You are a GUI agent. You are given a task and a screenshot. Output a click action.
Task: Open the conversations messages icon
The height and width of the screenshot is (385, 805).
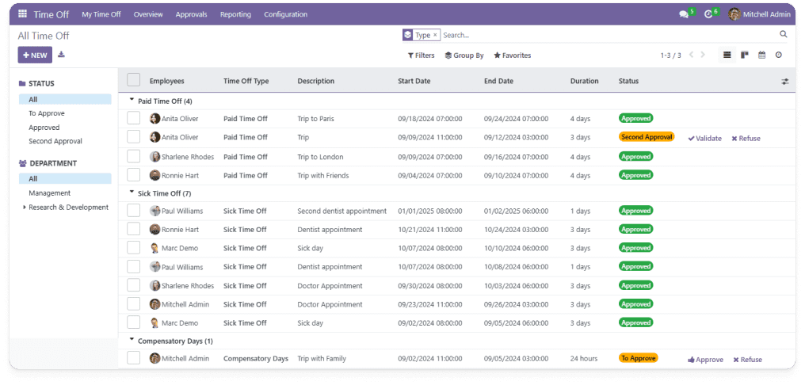click(684, 14)
